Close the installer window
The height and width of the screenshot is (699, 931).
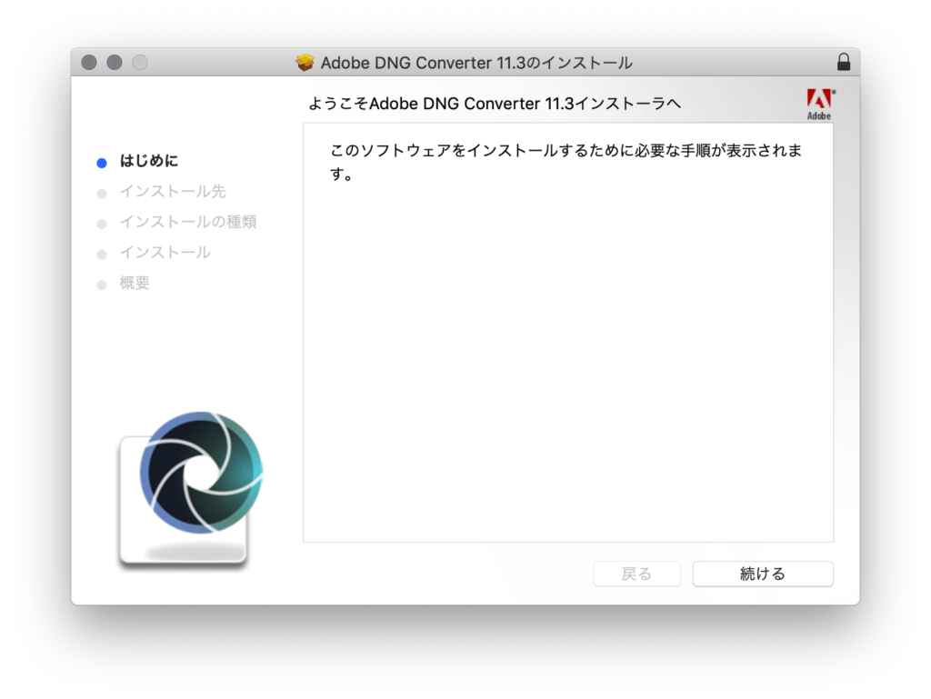pyautogui.click(x=89, y=63)
